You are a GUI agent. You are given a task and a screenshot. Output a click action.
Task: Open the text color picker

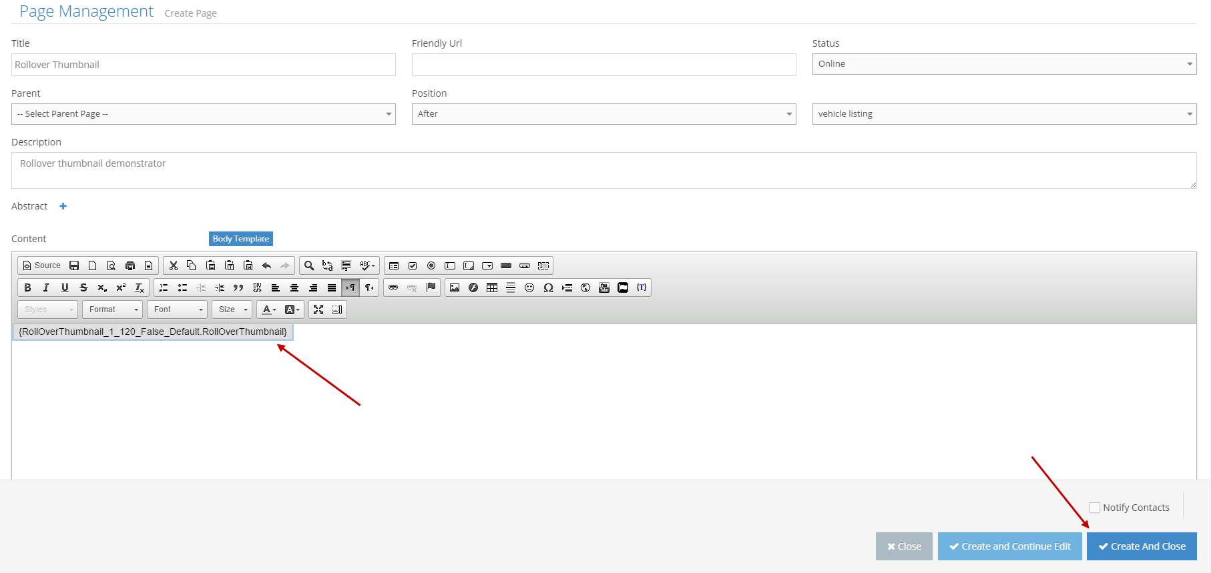tap(269, 310)
